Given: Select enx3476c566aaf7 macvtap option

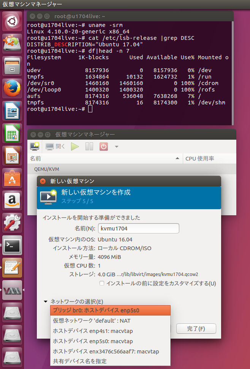Looking at the screenshot, I should point(110,352).
